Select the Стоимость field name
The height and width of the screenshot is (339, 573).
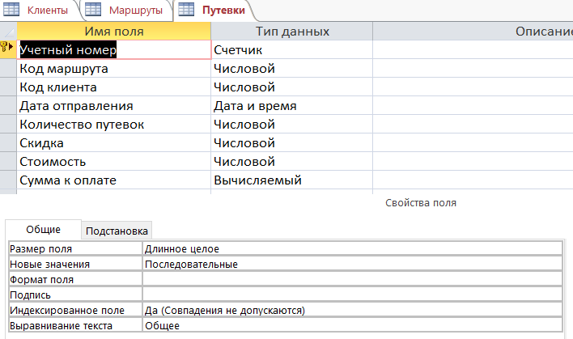(113, 162)
